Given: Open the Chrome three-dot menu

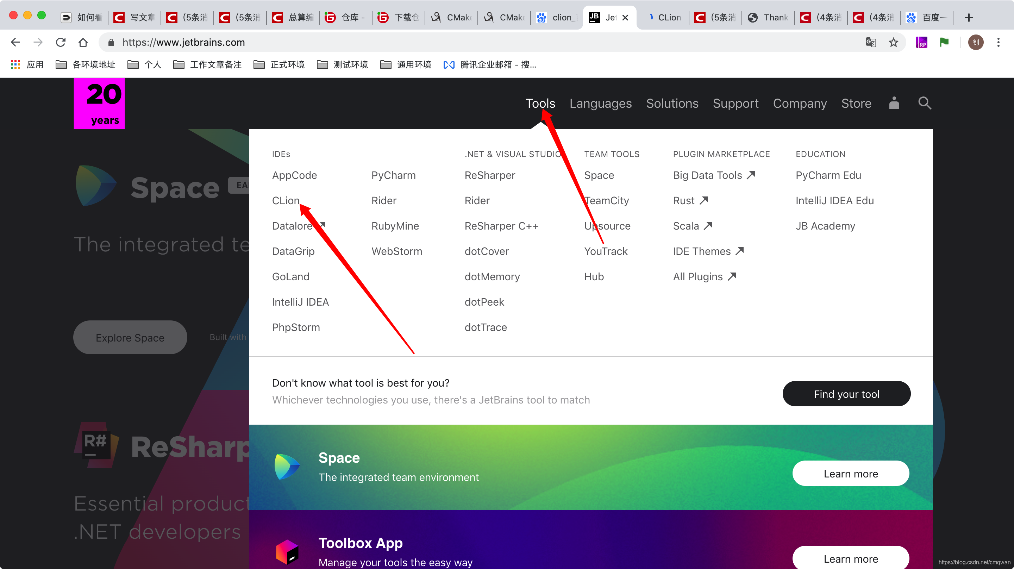Looking at the screenshot, I should click(x=998, y=42).
